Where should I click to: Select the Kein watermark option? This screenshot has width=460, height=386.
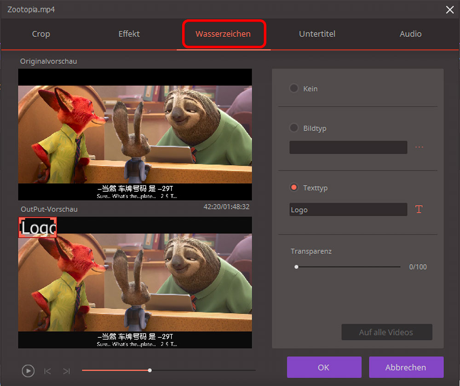coord(293,88)
